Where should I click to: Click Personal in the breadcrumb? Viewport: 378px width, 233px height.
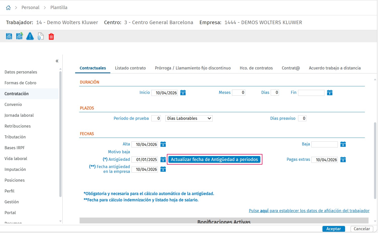click(x=30, y=8)
